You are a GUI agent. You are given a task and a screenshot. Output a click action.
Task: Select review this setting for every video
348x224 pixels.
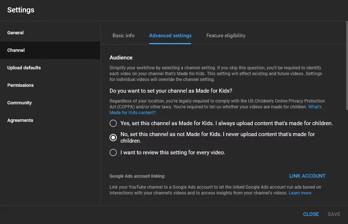coord(113,152)
